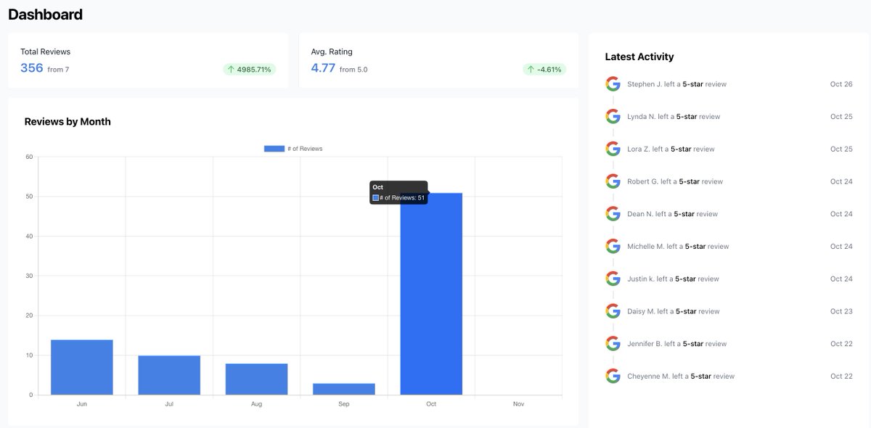This screenshot has height=428, width=871.
Task: Click the 'Nov' axis label
Action: [518, 404]
